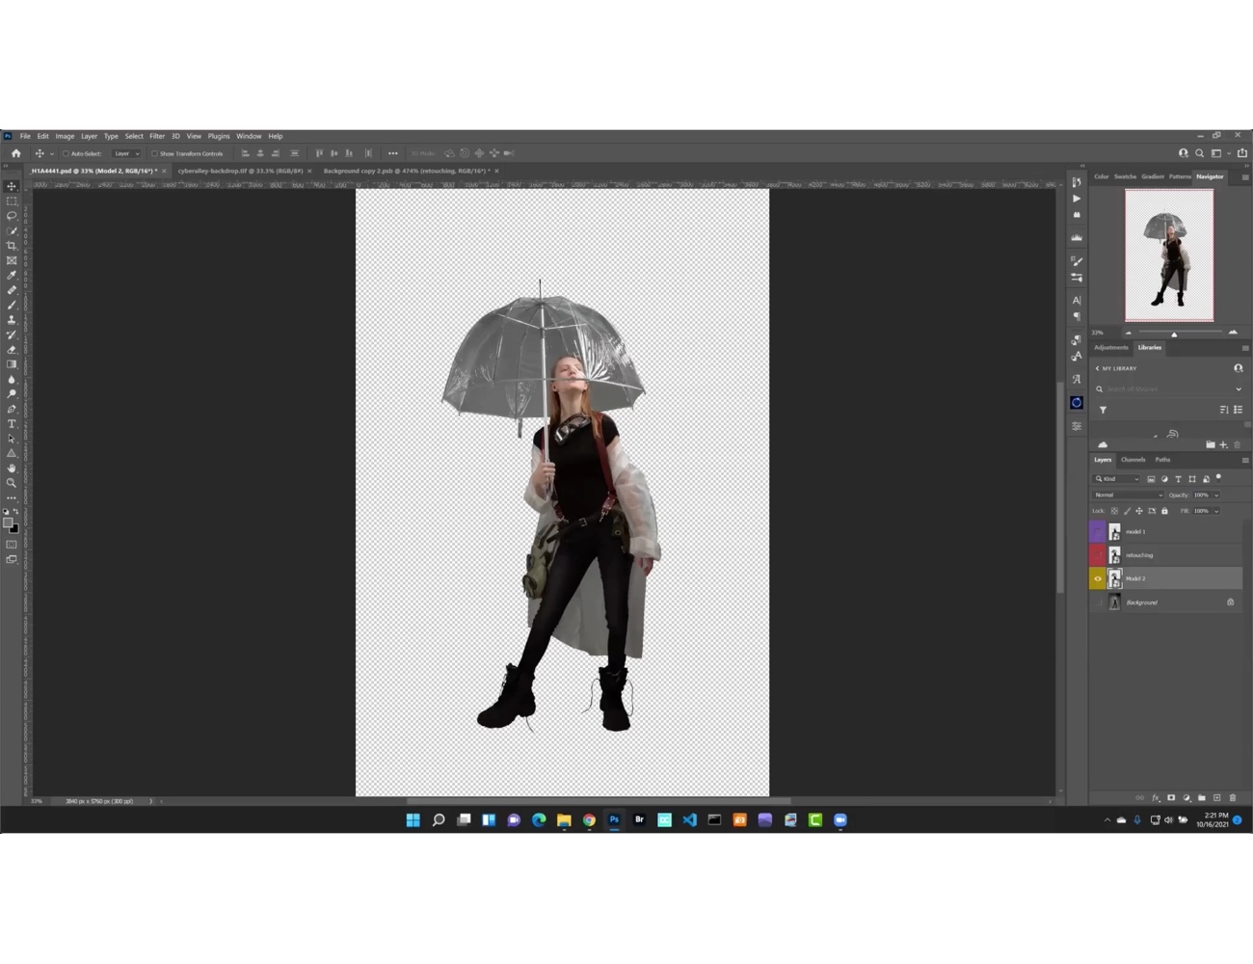Switch to the Channels tab

(x=1133, y=460)
